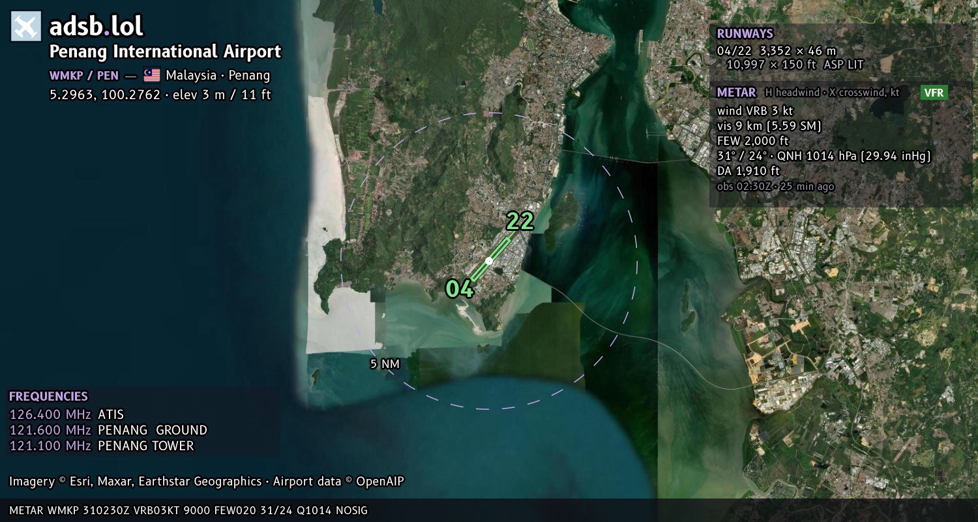Click the 31° / 24° QNH 1014 hPa line

point(823,156)
